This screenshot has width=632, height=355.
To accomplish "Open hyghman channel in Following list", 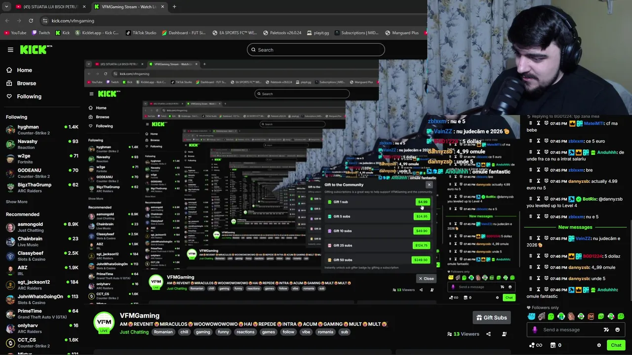I will click(42, 130).
